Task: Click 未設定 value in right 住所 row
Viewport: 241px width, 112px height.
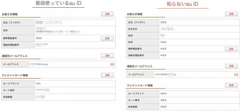Action: [x=163, y=42]
